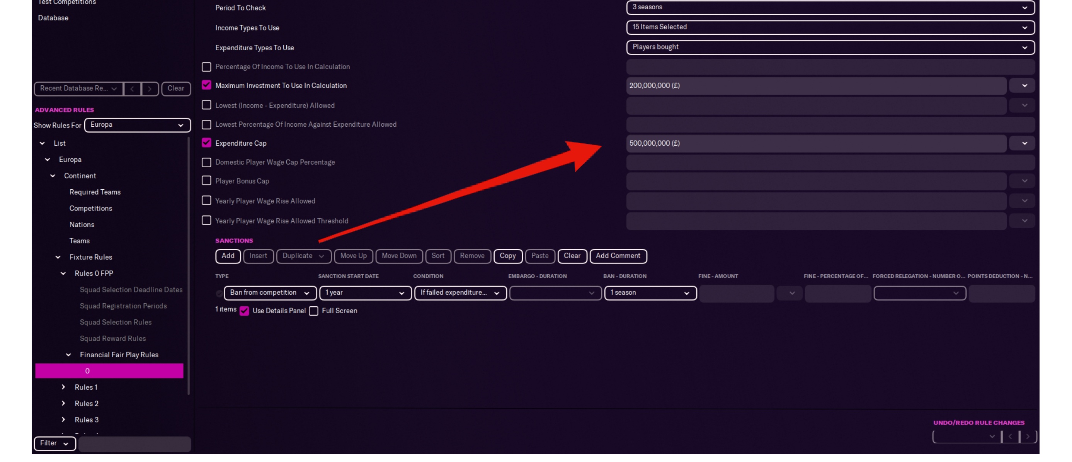Expand the Period To Check dropdown
The height and width of the screenshot is (462, 1072).
click(x=1026, y=7)
